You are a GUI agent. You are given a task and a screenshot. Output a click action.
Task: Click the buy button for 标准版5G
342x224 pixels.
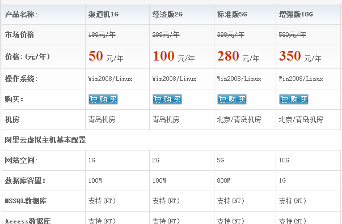point(232,100)
